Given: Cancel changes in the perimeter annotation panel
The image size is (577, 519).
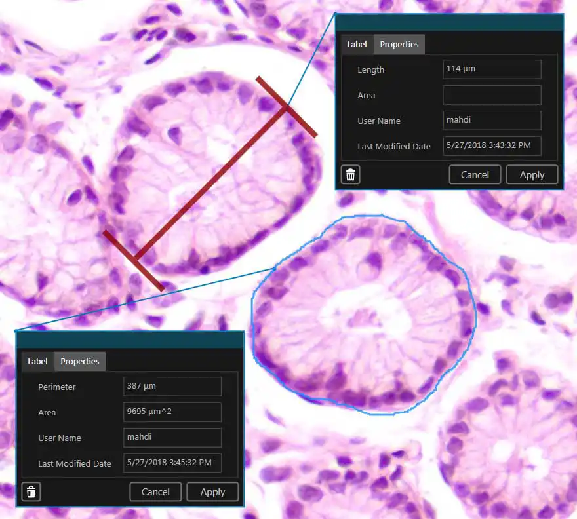Looking at the screenshot, I should coord(155,492).
